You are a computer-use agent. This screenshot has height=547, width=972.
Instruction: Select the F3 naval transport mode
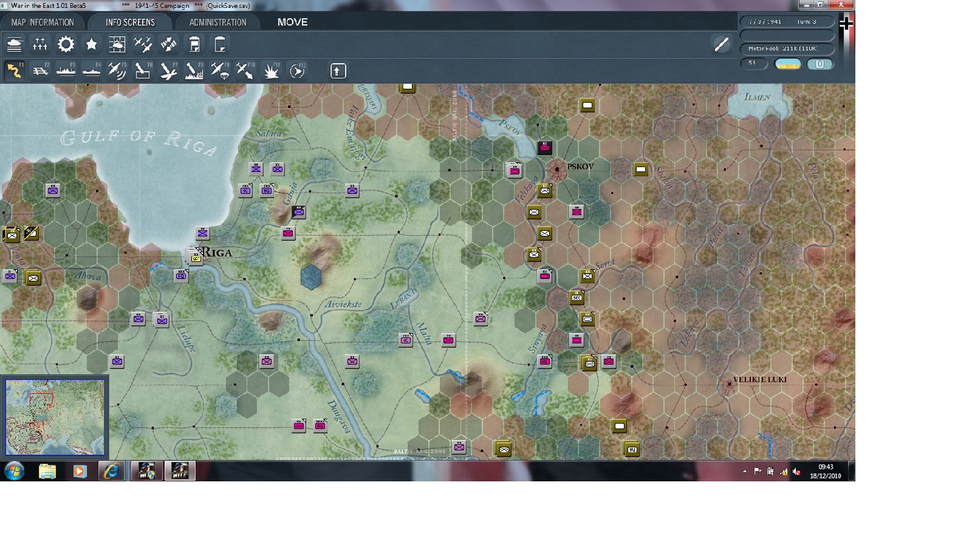point(66,71)
